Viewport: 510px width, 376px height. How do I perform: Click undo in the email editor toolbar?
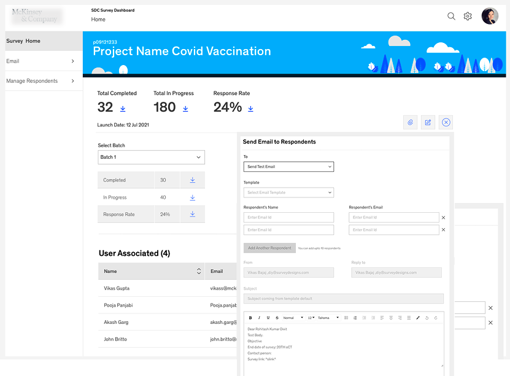point(427,318)
